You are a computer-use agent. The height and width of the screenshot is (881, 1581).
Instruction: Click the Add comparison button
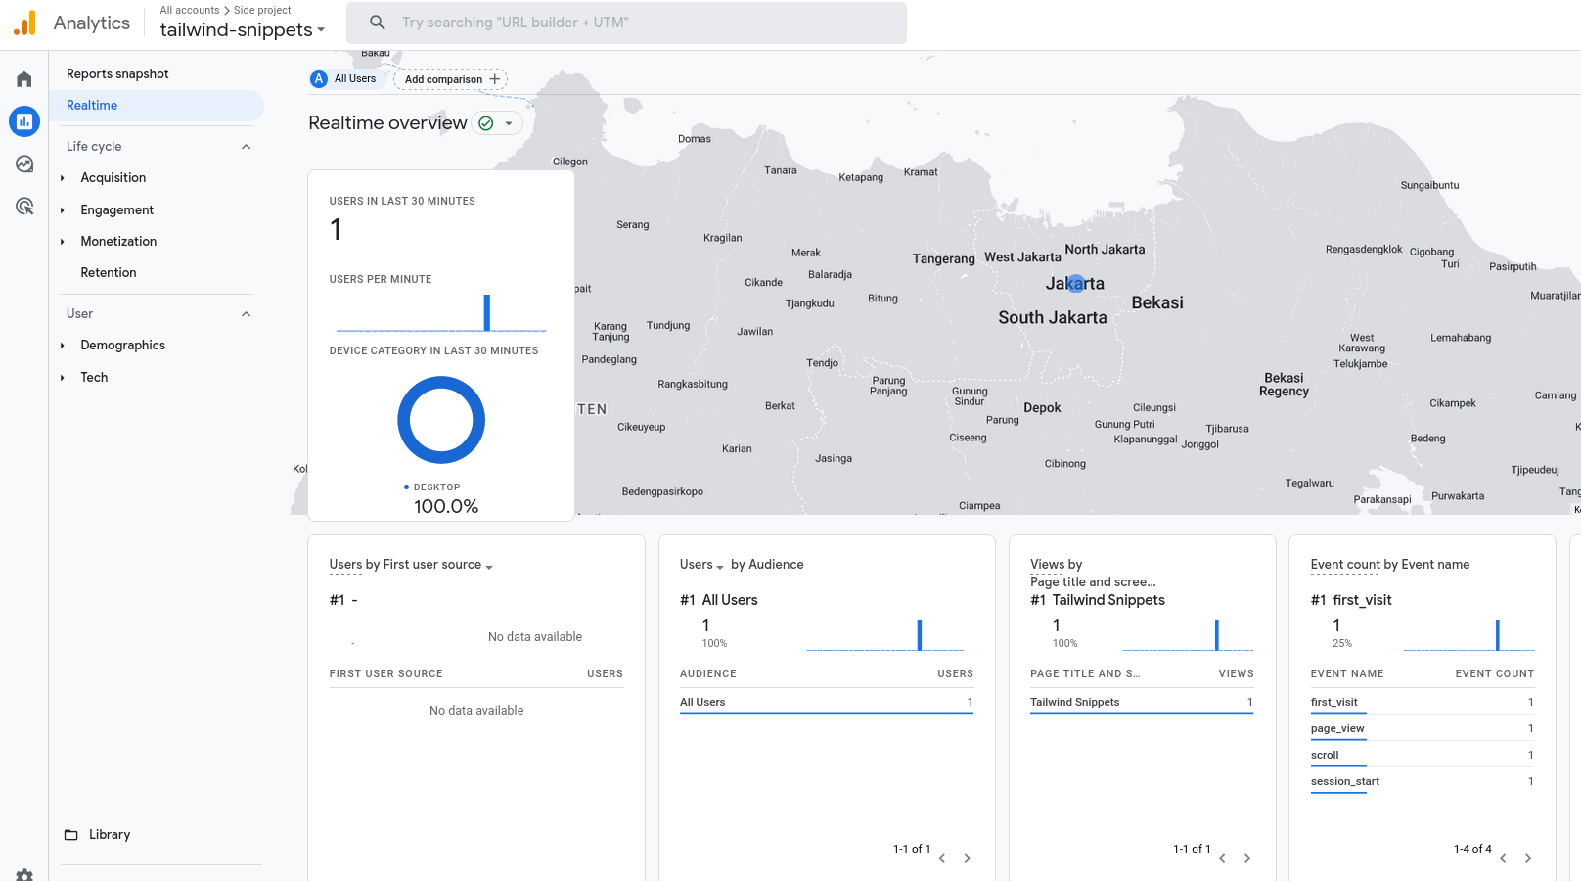[451, 79]
